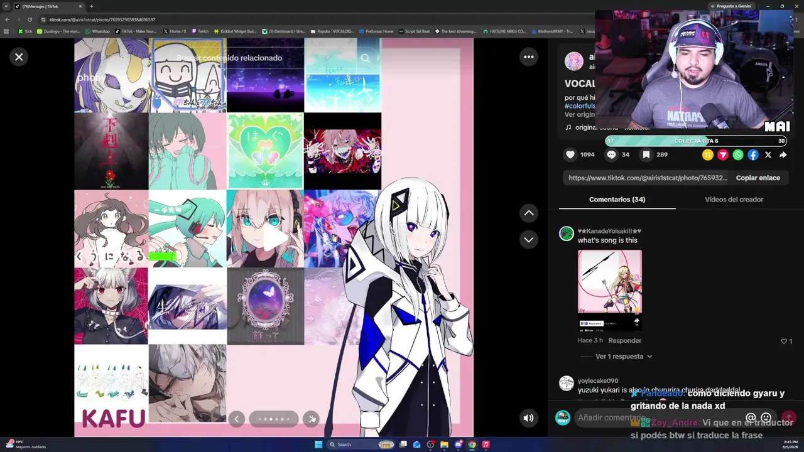Like the post with the heart icon

click(x=570, y=154)
